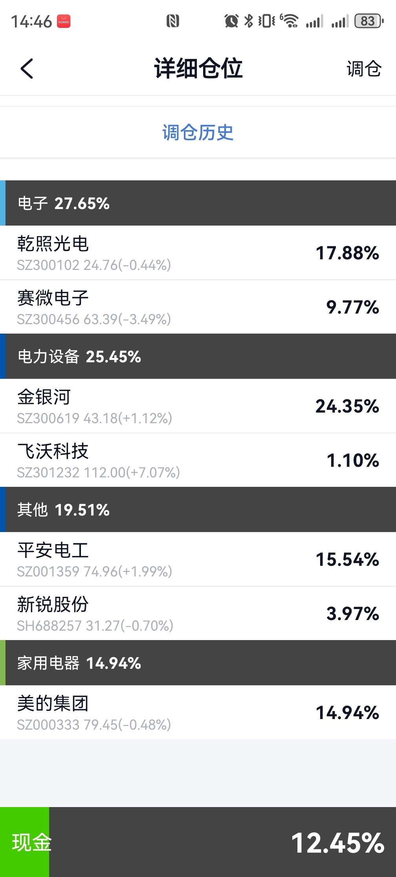Select the 其他 19.51% sector header
The width and height of the screenshot is (396, 877).
click(x=198, y=510)
